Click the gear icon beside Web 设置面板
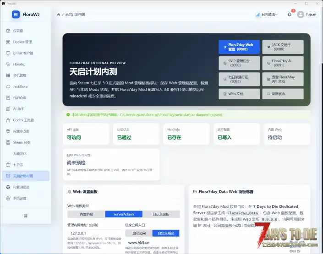 pos(69,192)
